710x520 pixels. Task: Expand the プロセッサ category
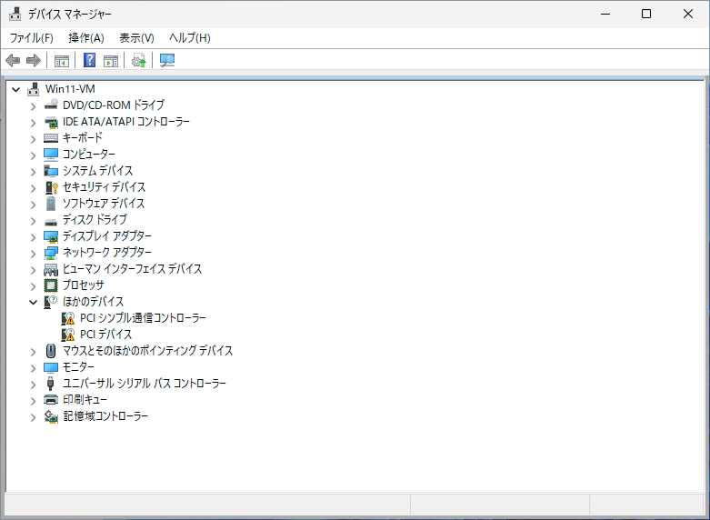[33, 286]
